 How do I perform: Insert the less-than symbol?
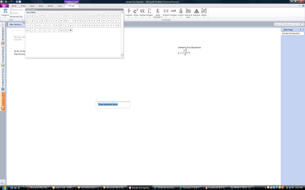coord(71,16)
